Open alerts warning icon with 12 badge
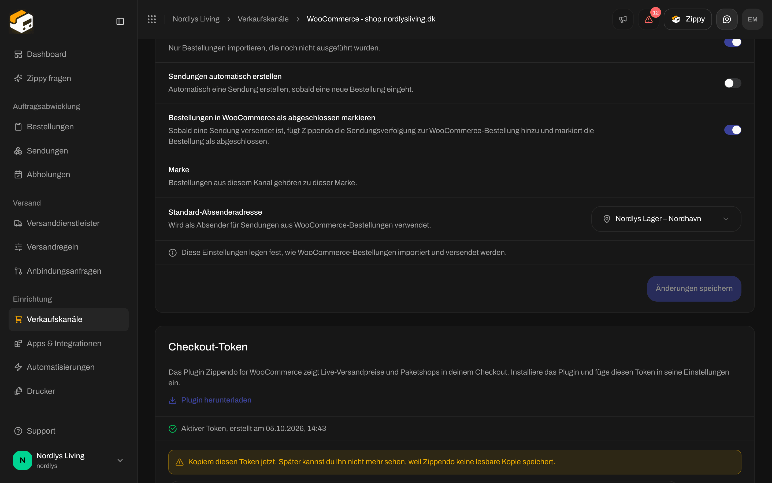772x483 pixels. 648,19
